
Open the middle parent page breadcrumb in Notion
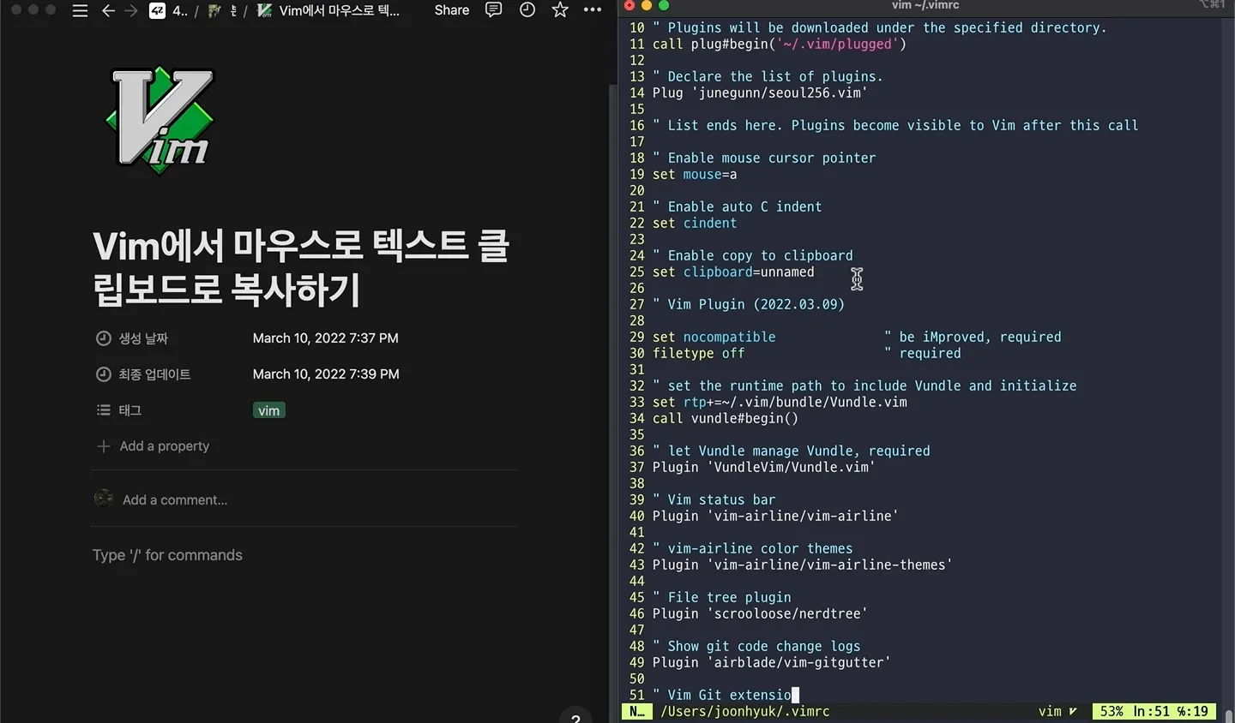(x=223, y=10)
